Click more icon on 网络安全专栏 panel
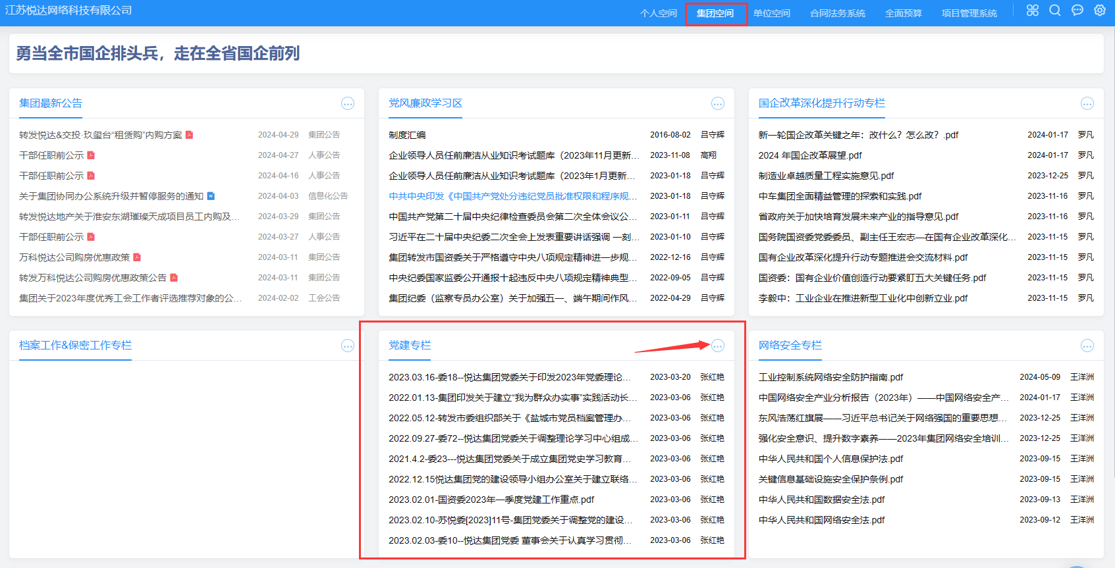 click(1087, 346)
